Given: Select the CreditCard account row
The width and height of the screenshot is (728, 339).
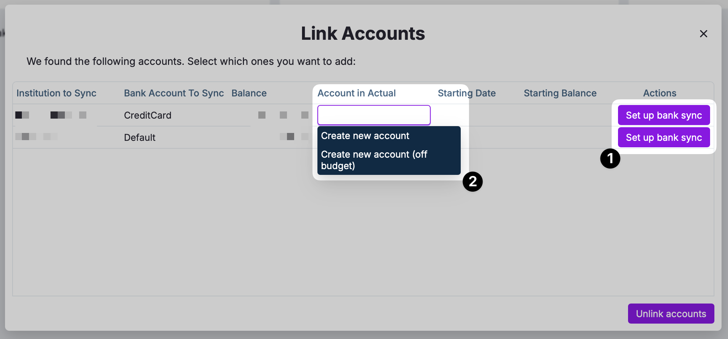Looking at the screenshot, I should 148,115.
